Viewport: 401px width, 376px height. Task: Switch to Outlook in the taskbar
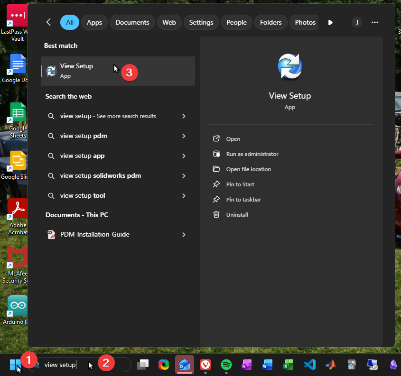184,365
